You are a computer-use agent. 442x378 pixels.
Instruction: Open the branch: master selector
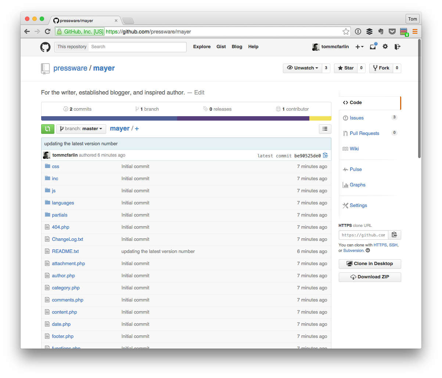tap(81, 129)
